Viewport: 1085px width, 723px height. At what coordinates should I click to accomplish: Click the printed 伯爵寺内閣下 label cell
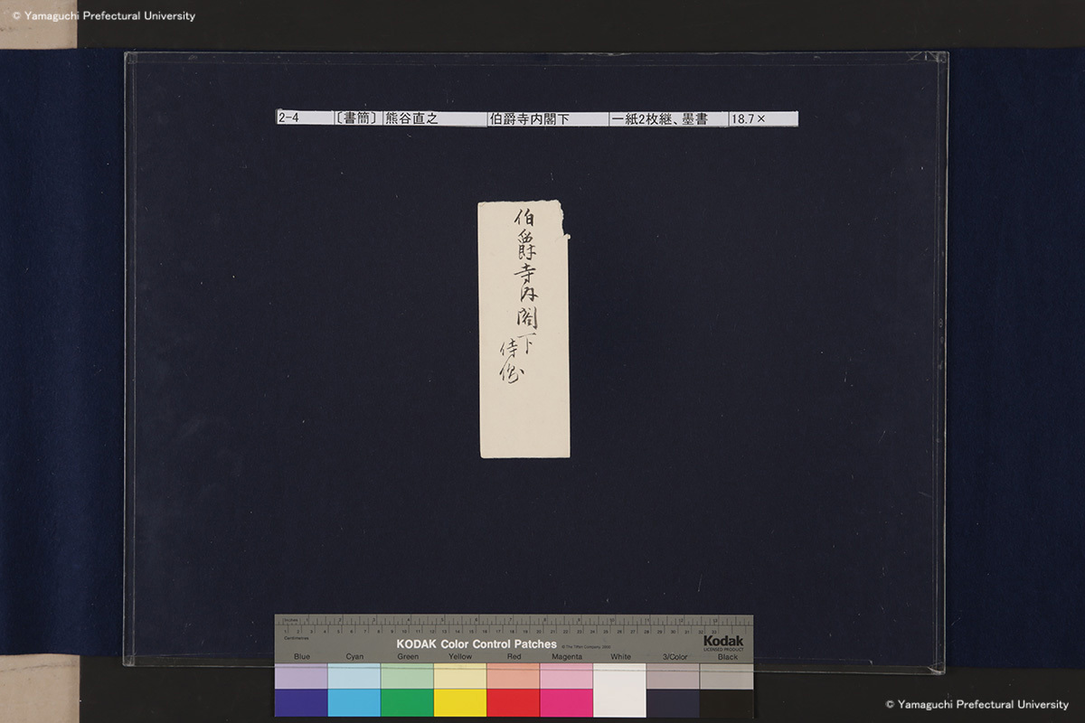547,118
